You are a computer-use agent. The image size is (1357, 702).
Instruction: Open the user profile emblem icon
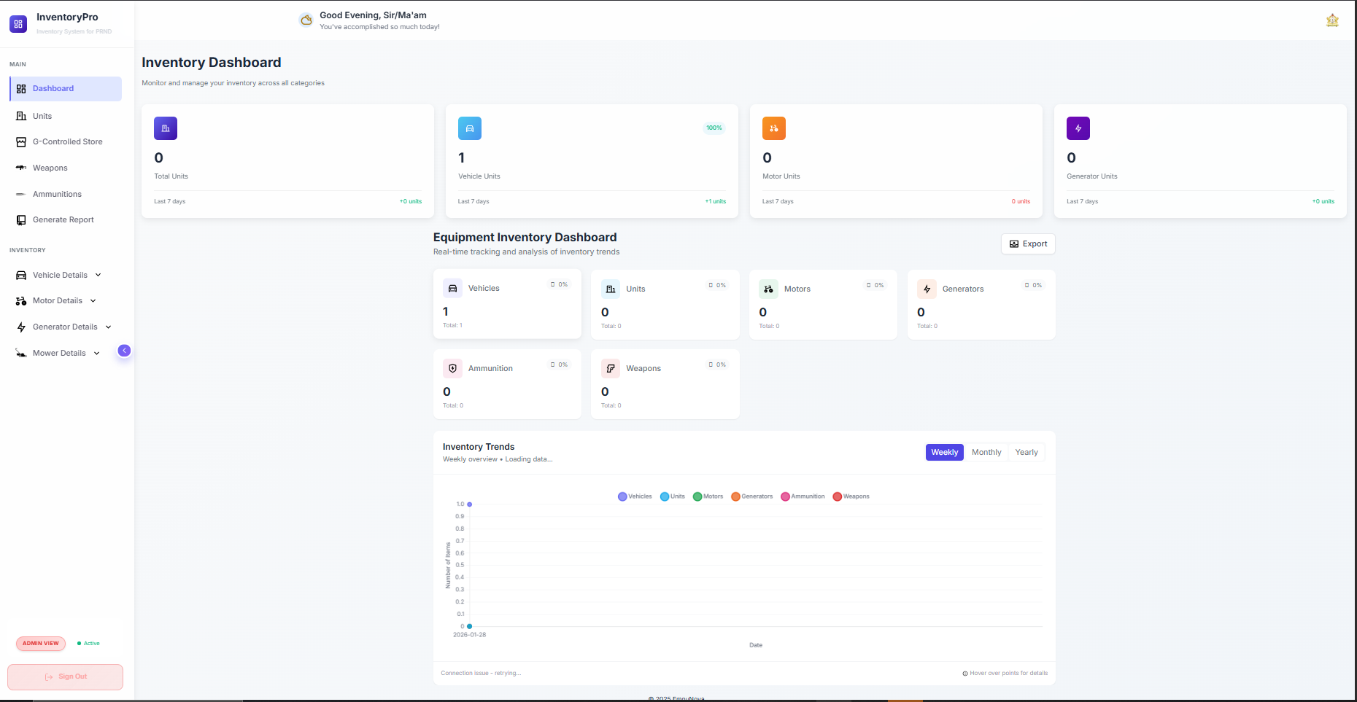1332,20
